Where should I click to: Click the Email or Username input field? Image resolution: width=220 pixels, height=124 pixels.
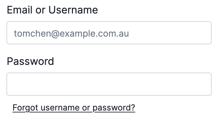point(109,33)
